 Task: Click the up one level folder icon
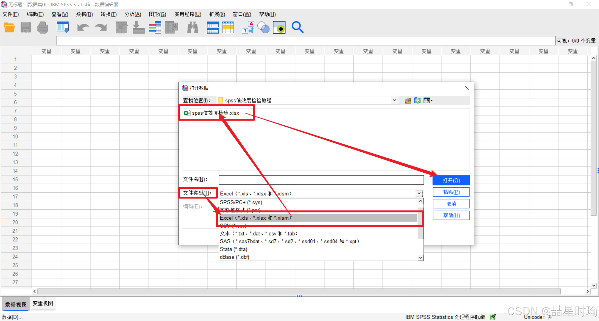click(x=408, y=100)
